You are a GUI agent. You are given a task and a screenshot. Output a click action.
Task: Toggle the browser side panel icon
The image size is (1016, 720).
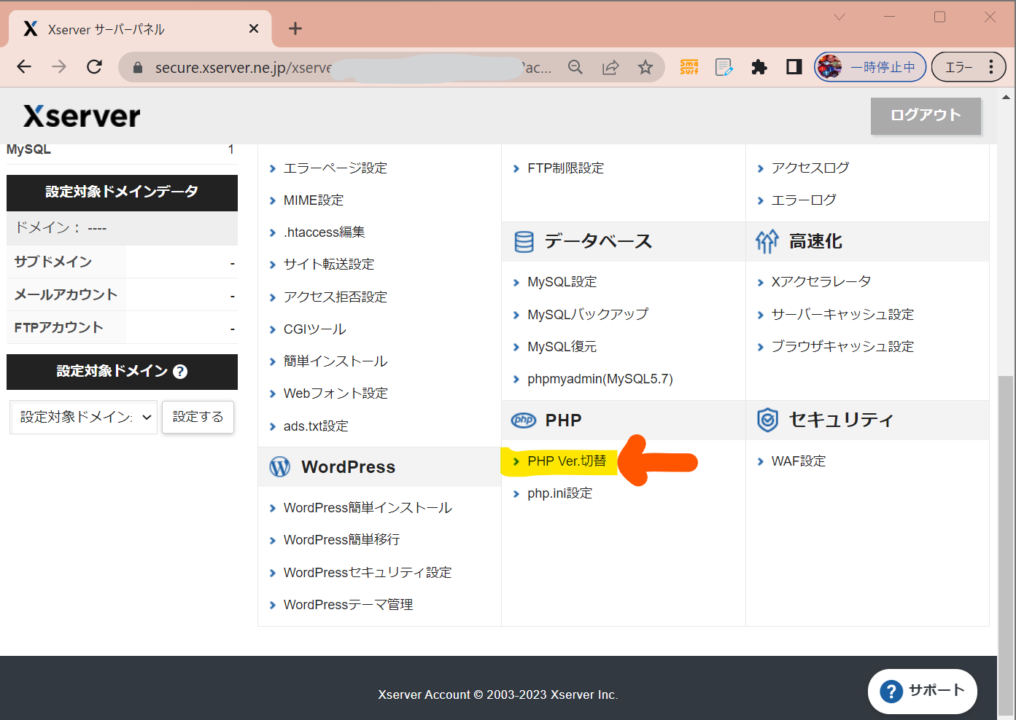pyautogui.click(x=794, y=67)
